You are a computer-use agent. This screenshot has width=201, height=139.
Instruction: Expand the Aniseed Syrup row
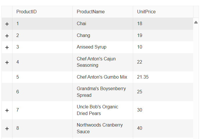click(x=7, y=47)
